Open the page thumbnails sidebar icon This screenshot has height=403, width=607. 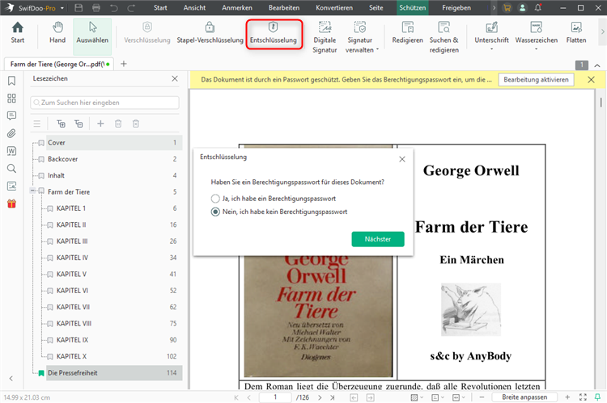pyautogui.click(x=11, y=99)
